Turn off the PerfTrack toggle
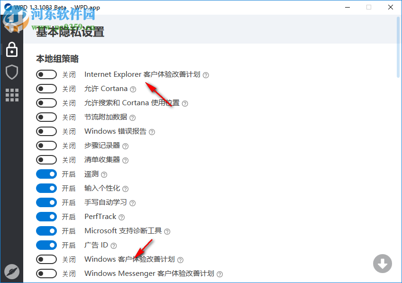Viewport: 402px width, 283px height. [46, 217]
